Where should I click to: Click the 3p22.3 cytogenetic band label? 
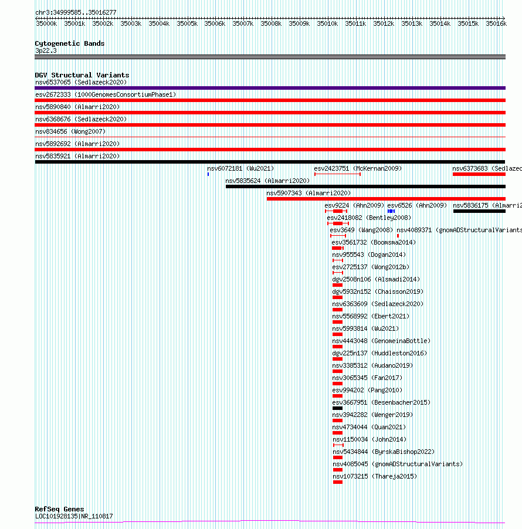click(46, 50)
